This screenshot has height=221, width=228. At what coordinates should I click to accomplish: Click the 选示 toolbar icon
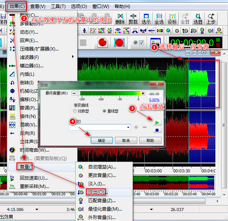coord(146,19)
